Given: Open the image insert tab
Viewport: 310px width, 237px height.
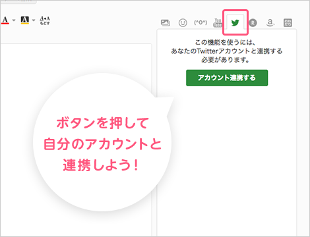Looking at the screenshot, I should click(166, 22).
